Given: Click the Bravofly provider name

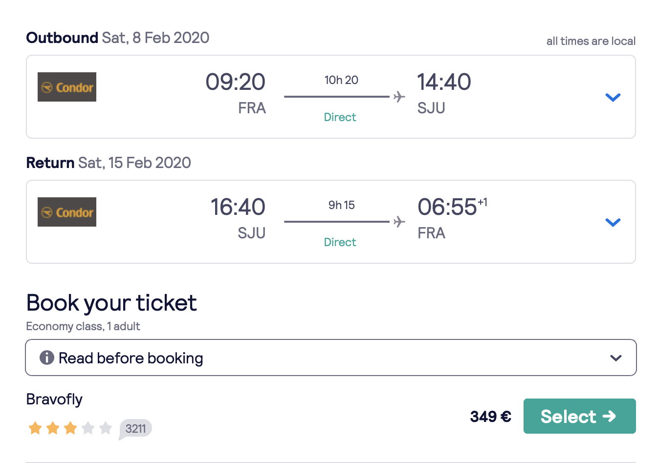Looking at the screenshot, I should (x=54, y=400).
